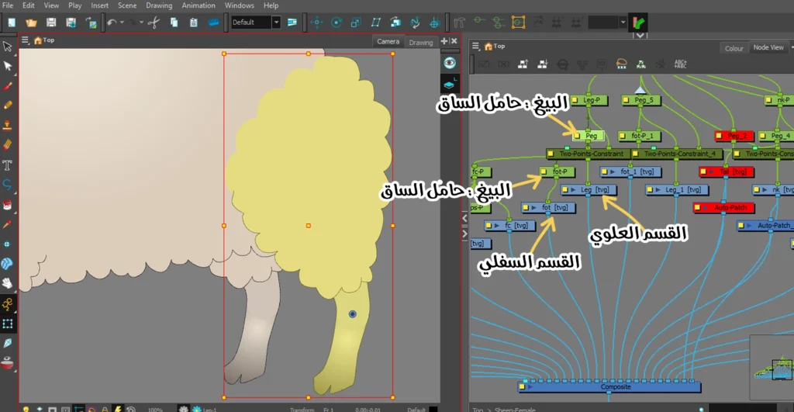Open the Windows menu
794x412 pixels.
(240, 5)
